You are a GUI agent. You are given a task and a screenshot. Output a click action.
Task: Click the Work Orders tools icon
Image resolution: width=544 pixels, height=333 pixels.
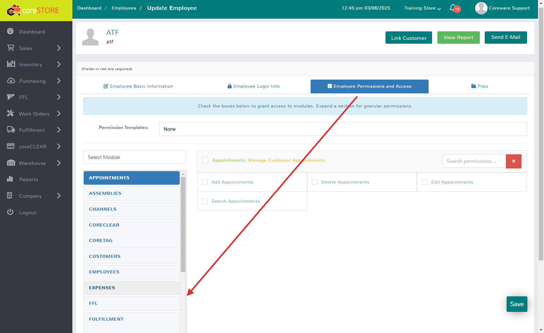[11, 113]
